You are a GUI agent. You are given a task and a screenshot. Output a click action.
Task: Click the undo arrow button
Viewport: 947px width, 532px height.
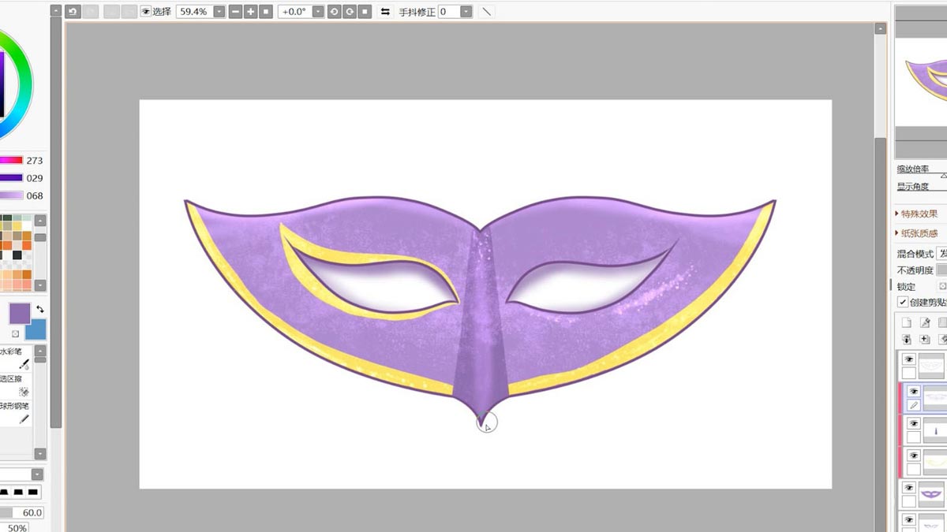[x=73, y=12]
